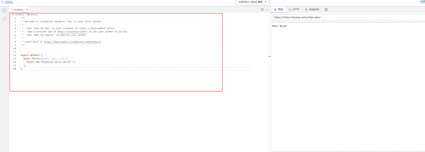This screenshot has width=425, height=152.
Task: Click line number 16 in the gutter
Action: tap(15, 69)
